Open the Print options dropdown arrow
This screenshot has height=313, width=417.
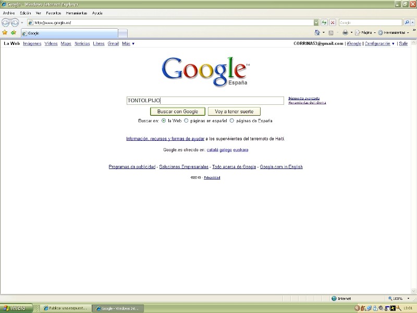(351, 32)
